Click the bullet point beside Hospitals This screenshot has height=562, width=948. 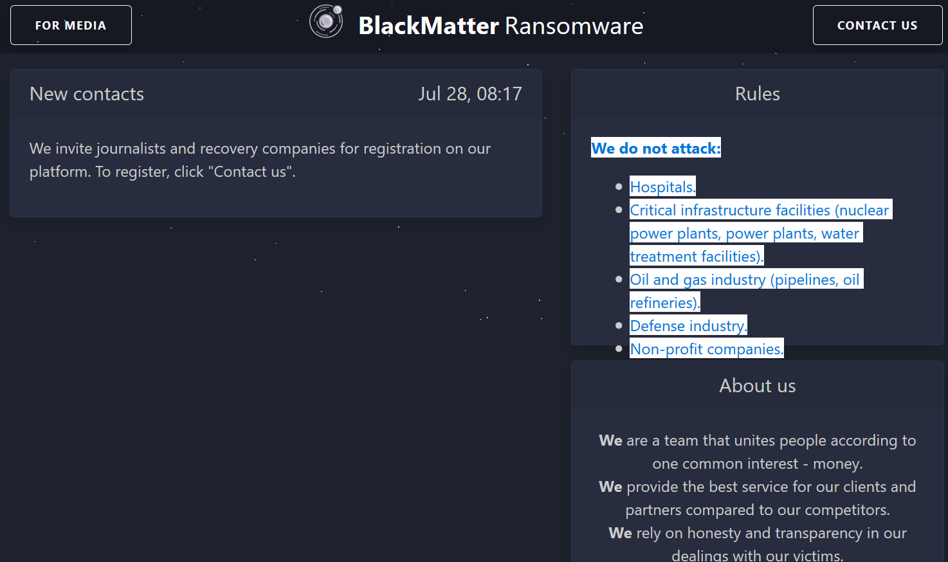(x=619, y=187)
